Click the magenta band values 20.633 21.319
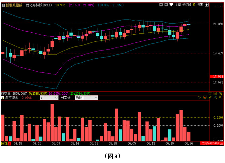This screenshot has width=225, height=163. (x=82, y=5)
